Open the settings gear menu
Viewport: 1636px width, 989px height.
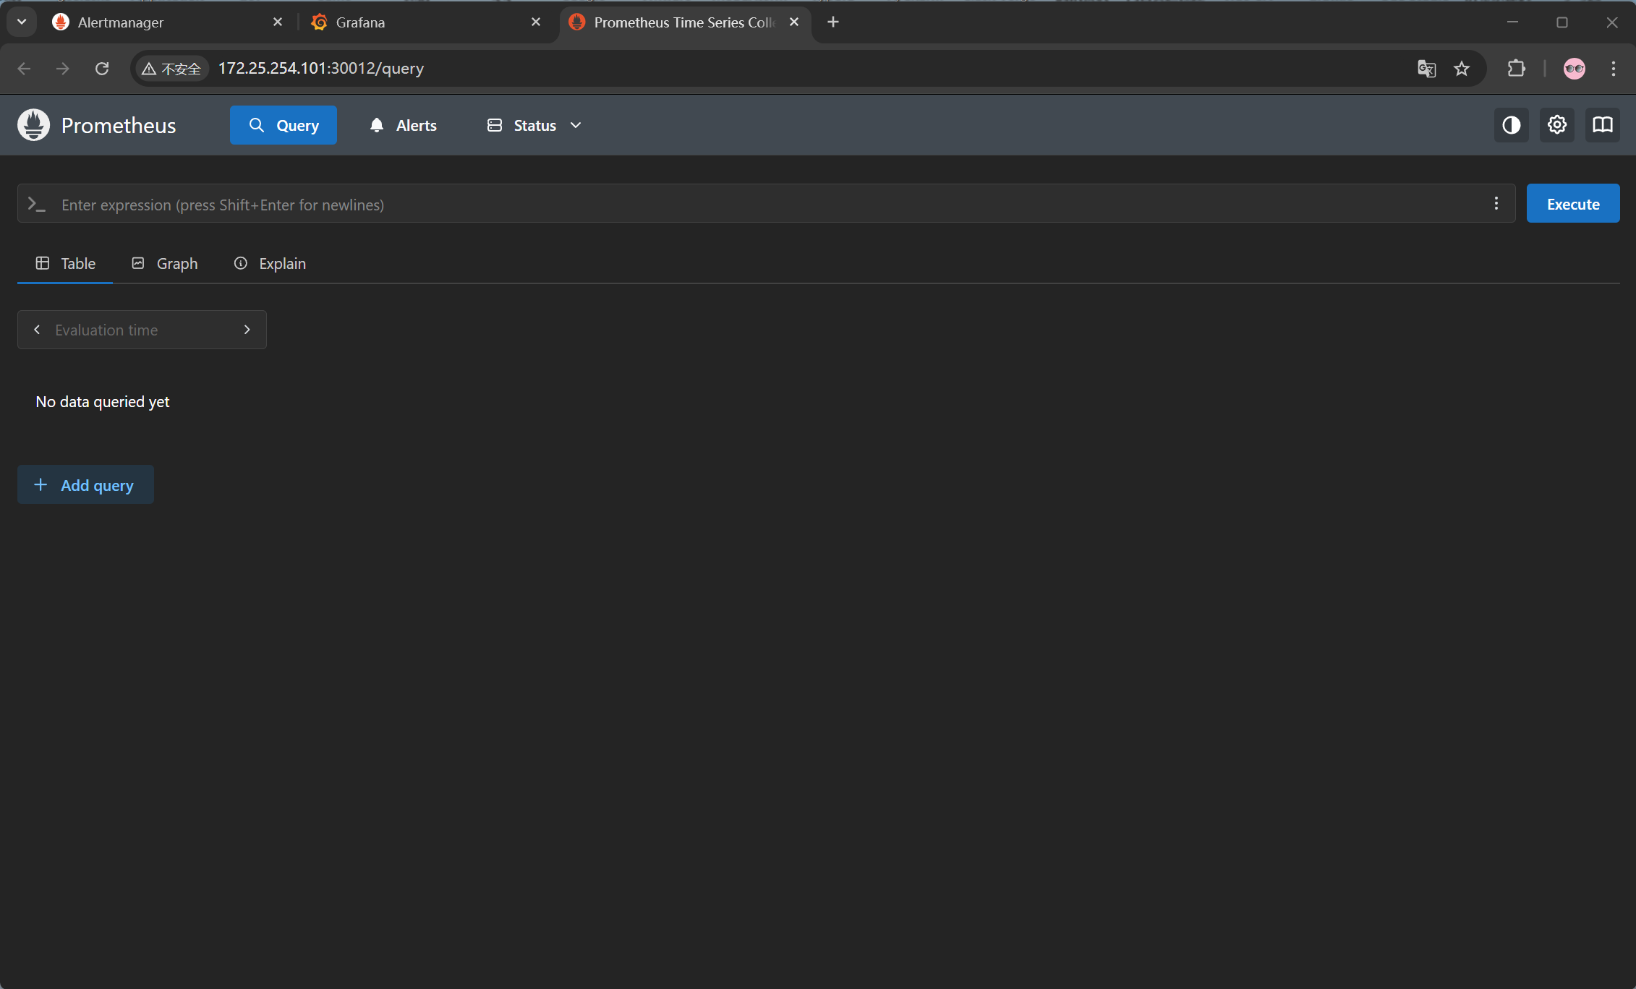pyautogui.click(x=1557, y=125)
